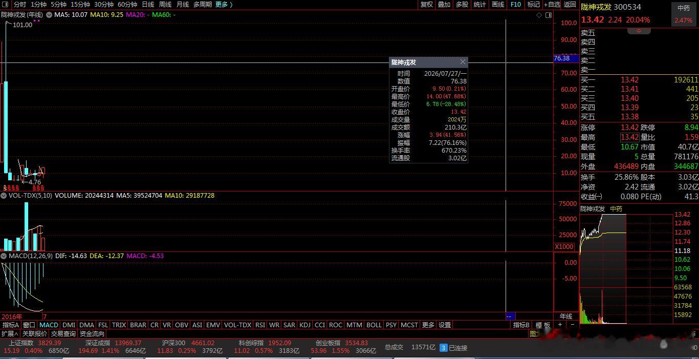699x359 pixels.
Task: Select the DMI indicator tab
Action: [69, 325]
